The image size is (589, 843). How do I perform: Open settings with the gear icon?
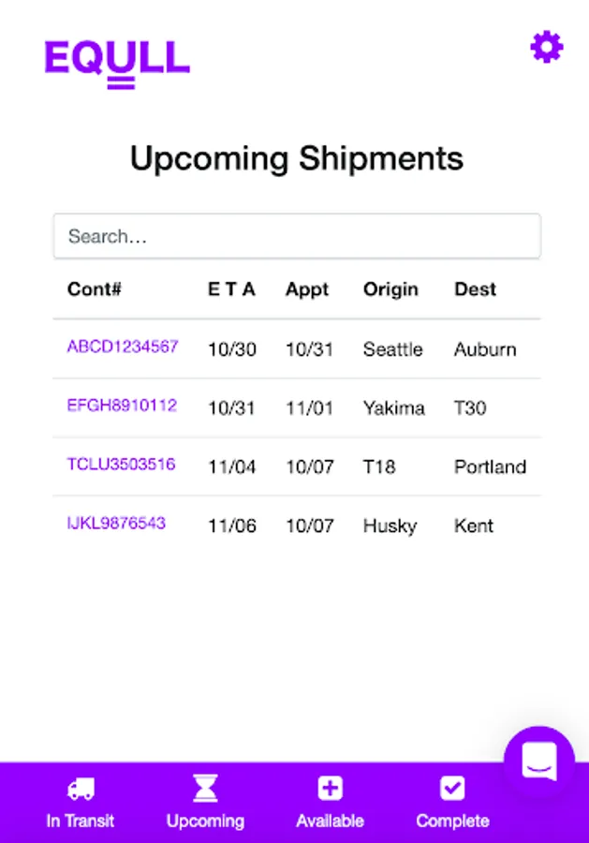coord(547,47)
